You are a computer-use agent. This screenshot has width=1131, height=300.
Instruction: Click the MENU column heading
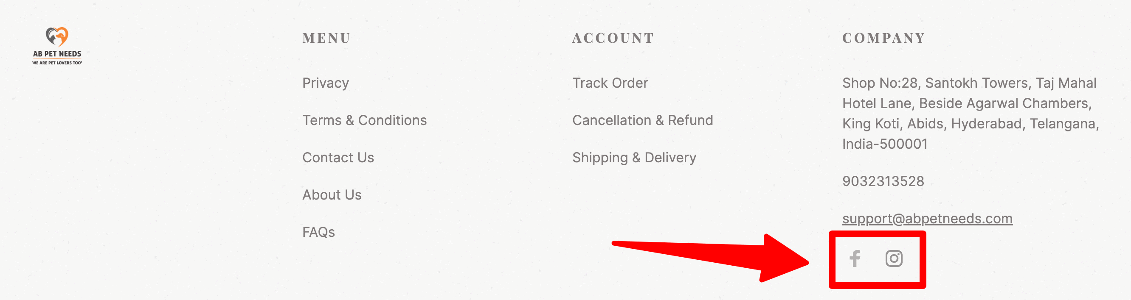[x=326, y=38]
